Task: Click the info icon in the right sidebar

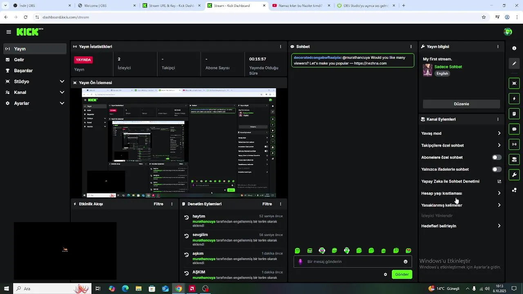Action: 514,48
